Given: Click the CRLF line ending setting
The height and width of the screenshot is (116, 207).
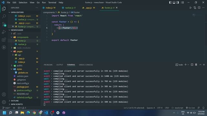Looking at the screenshot, I should pos(167,108).
